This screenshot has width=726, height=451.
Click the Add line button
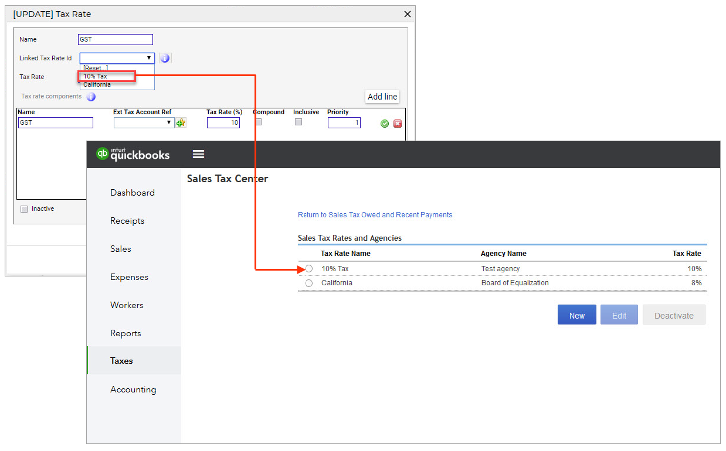(x=382, y=97)
